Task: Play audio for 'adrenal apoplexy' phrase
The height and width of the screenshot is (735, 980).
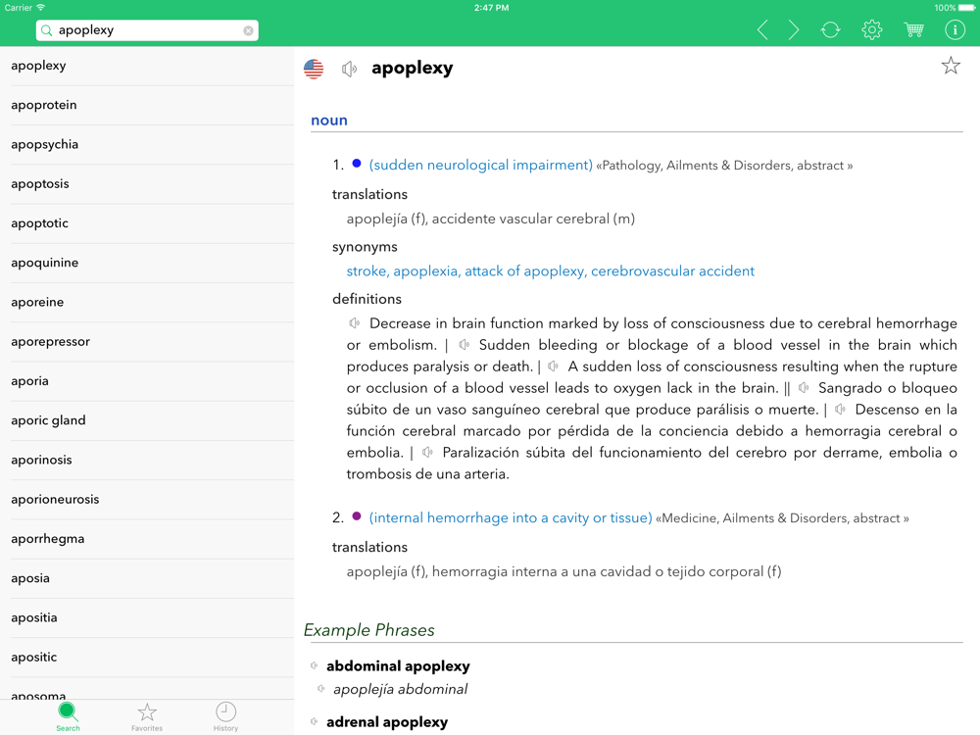Action: tap(315, 722)
